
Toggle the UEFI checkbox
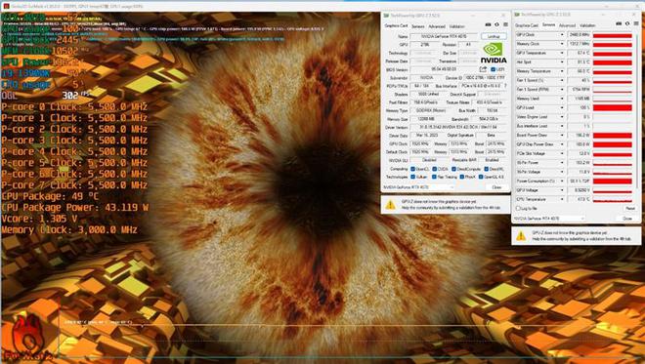[493, 69]
